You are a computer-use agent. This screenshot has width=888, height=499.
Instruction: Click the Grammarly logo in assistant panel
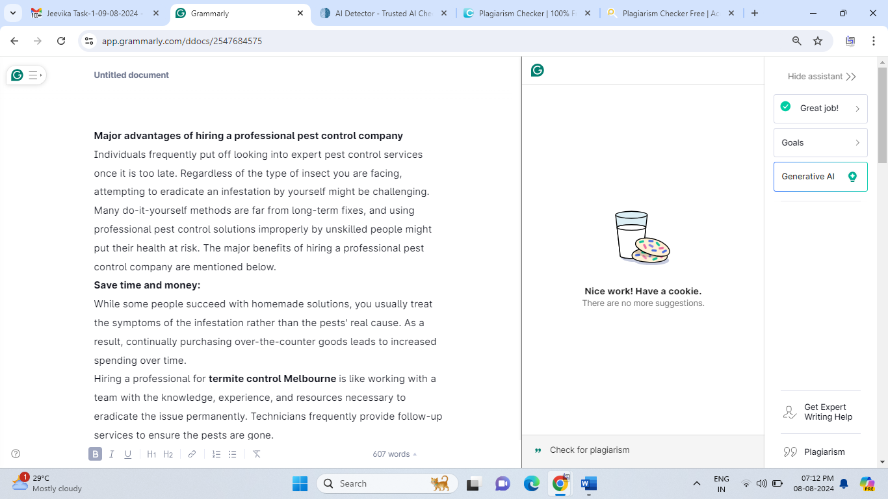(x=538, y=70)
